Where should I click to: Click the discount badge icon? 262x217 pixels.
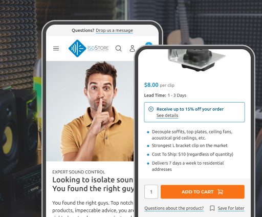coord(151,109)
